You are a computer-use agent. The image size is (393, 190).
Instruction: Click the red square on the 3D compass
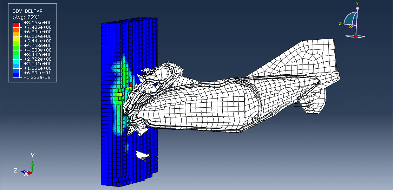pos(356,36)
